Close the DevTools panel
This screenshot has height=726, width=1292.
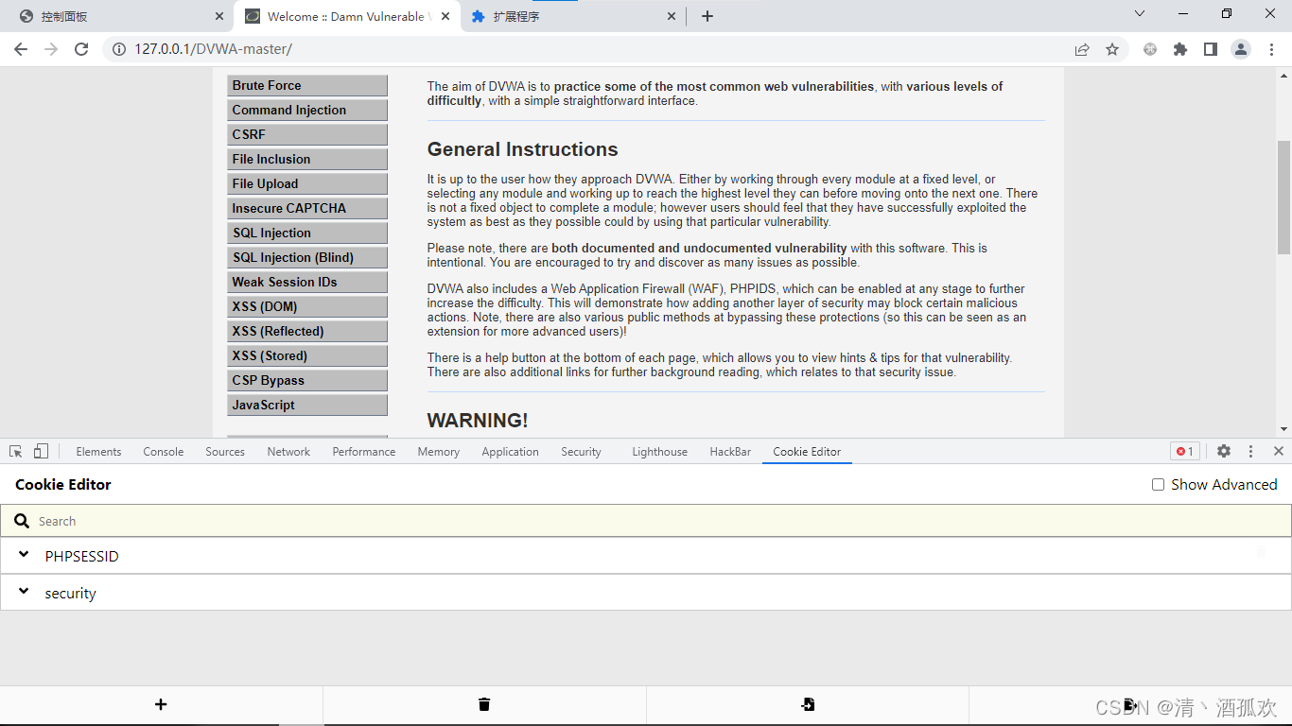[x=1278, y=452]
